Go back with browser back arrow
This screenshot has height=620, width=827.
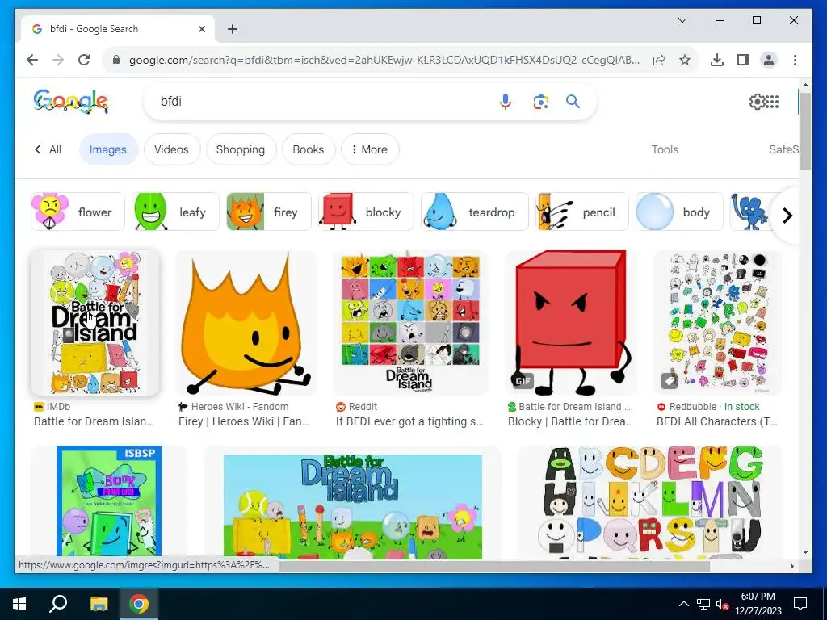tap(32, 60)
